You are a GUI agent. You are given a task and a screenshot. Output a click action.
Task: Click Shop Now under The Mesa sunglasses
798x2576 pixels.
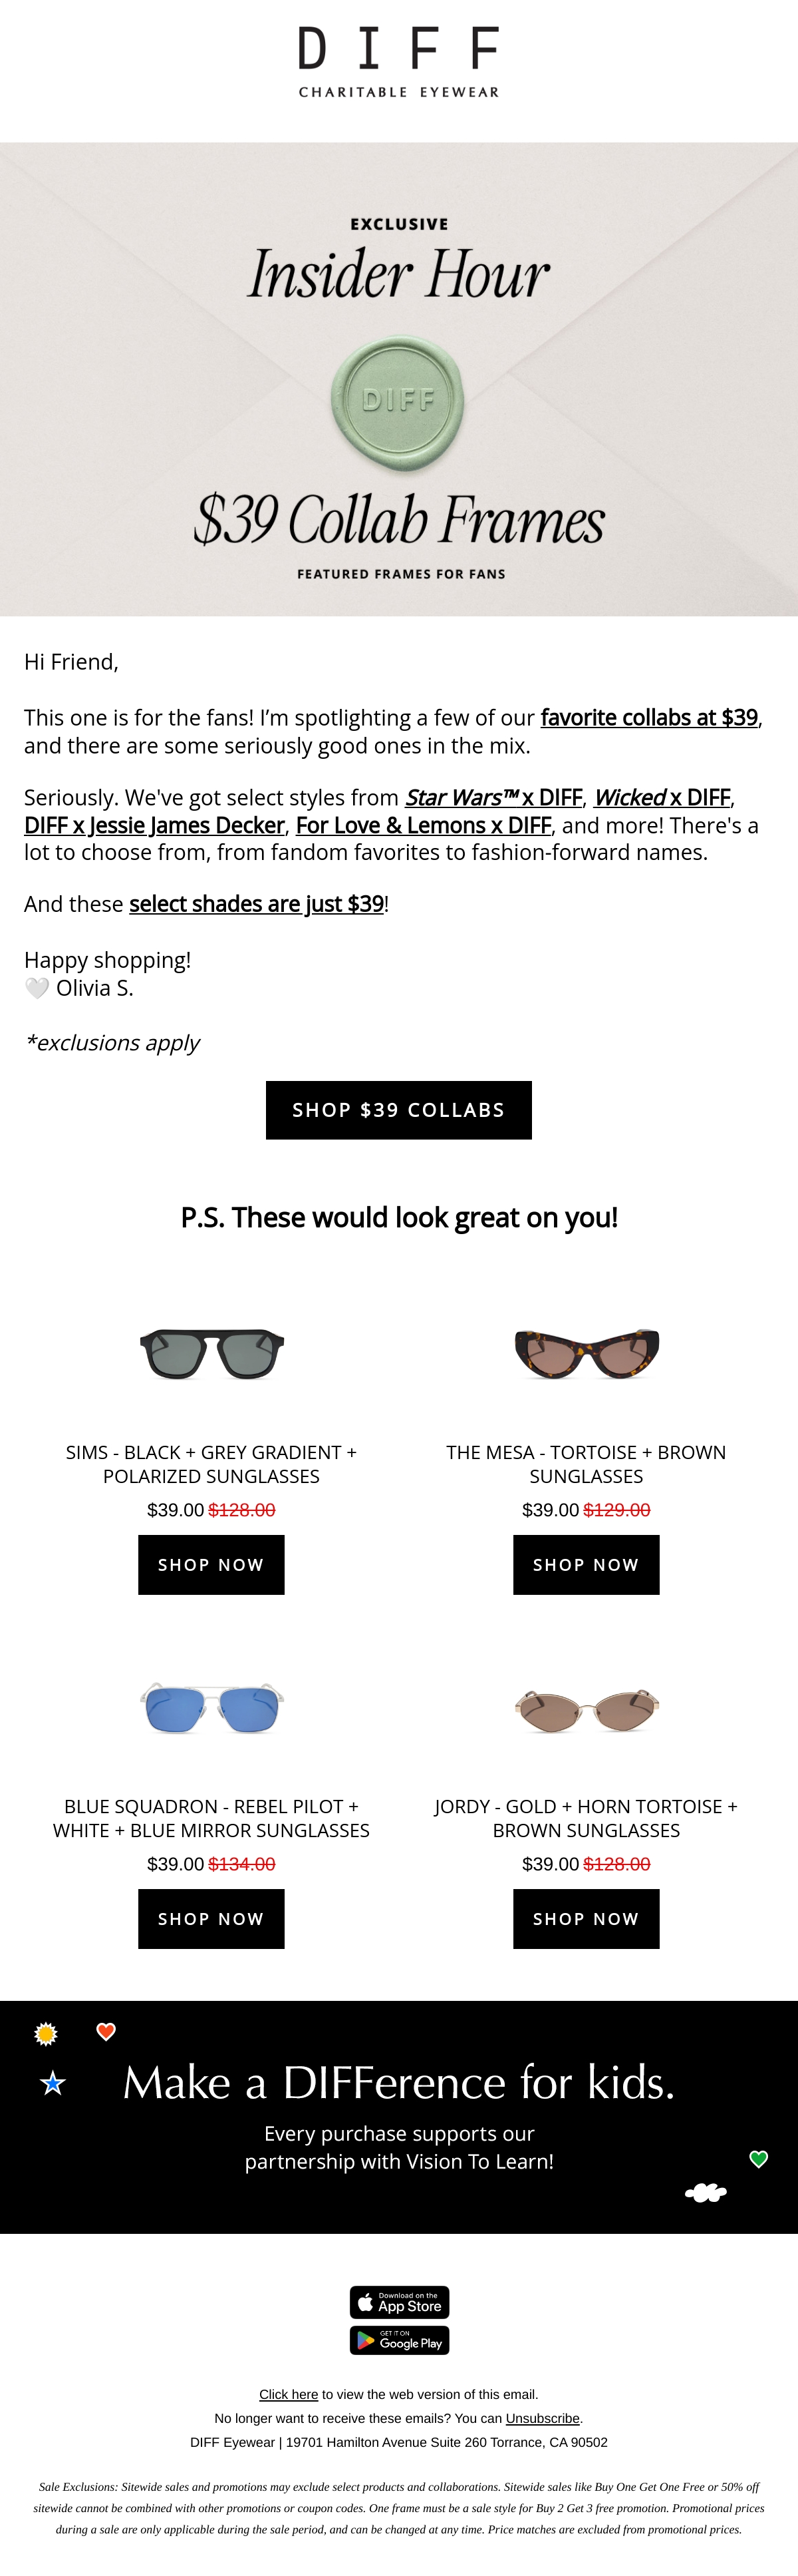[587, 1565]
